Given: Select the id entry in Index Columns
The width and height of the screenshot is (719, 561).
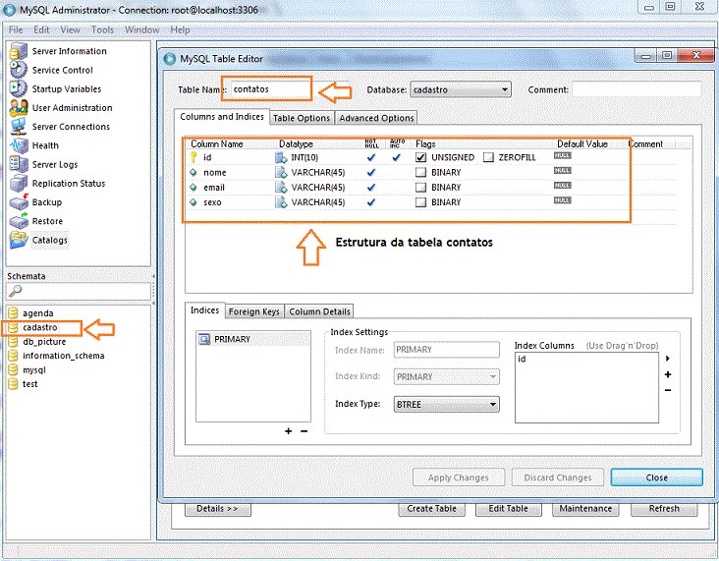Looking at the screenshot, I should pos(522,359).
